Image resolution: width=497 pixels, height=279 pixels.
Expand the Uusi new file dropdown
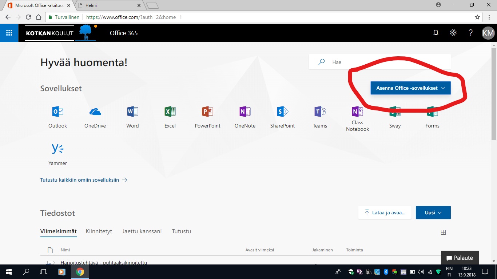pyautogui.click(x=433, y=213)
